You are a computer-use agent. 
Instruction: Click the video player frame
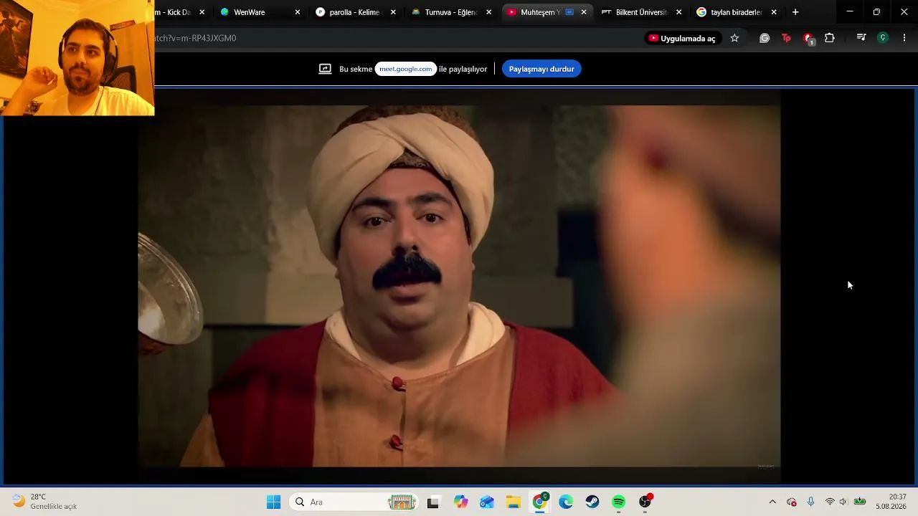[459, 287]
